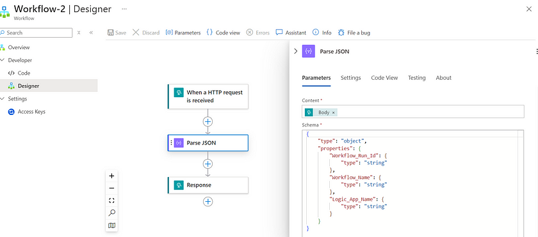Fit the workflow to view

point(111,201)
